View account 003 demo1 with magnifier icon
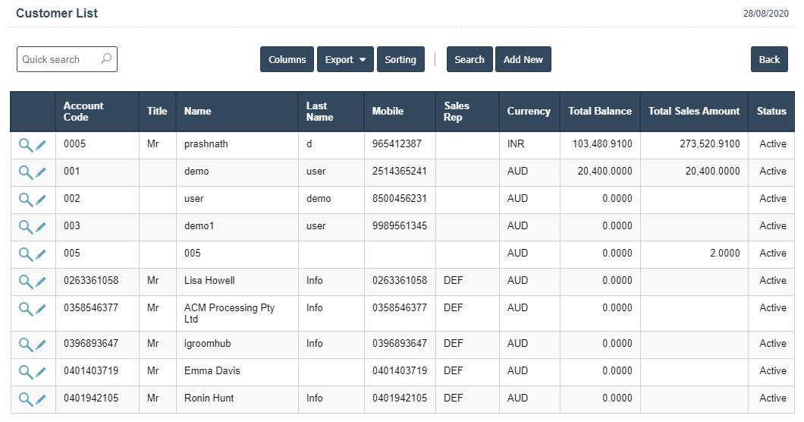 pos(25,227)
